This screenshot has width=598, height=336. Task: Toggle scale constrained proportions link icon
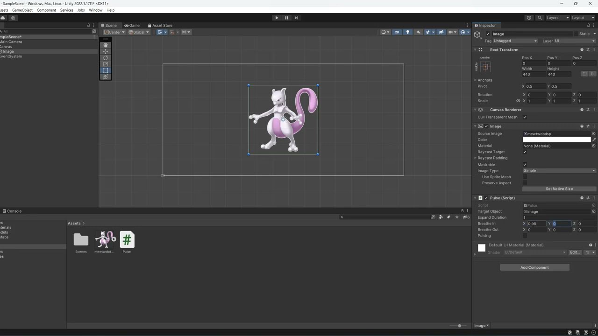[518, 101]
